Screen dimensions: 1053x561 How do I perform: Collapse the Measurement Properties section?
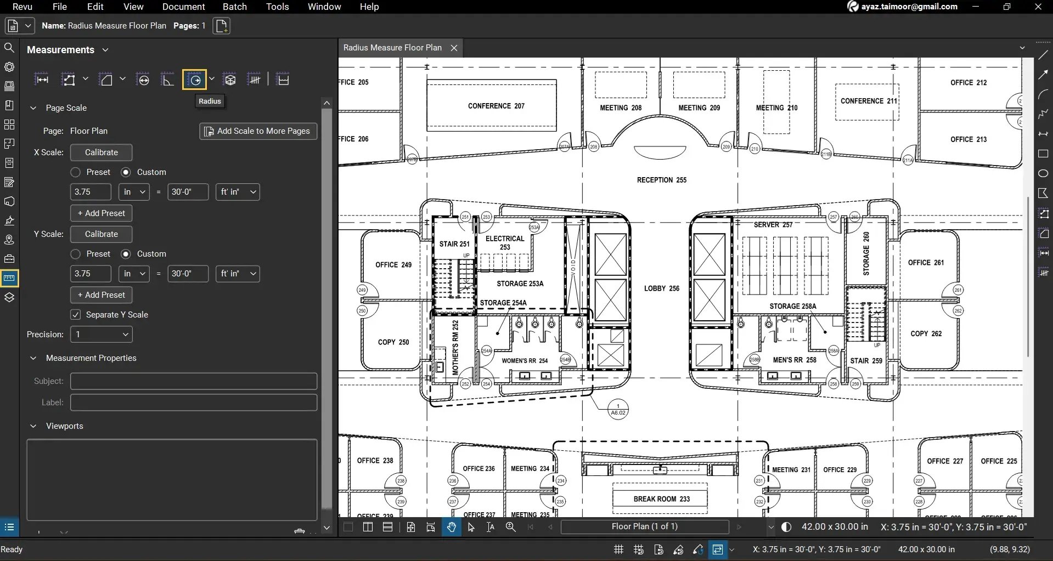pyautogui.click(x=33, y=358)
